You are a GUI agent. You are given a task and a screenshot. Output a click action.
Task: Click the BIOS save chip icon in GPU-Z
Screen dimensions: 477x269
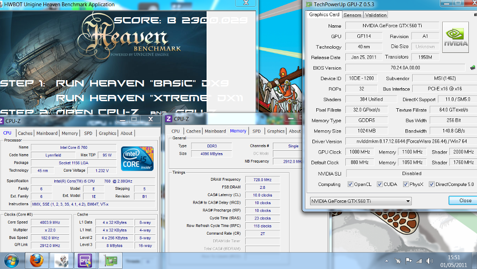coord(472,68)
